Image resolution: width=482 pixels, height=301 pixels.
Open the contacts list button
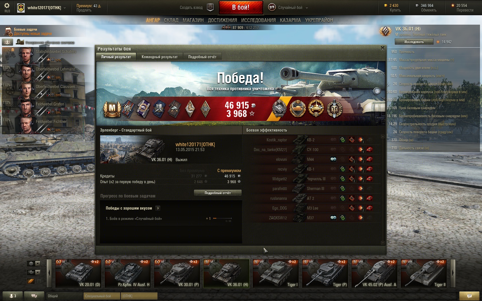click(x=13, y=296)
